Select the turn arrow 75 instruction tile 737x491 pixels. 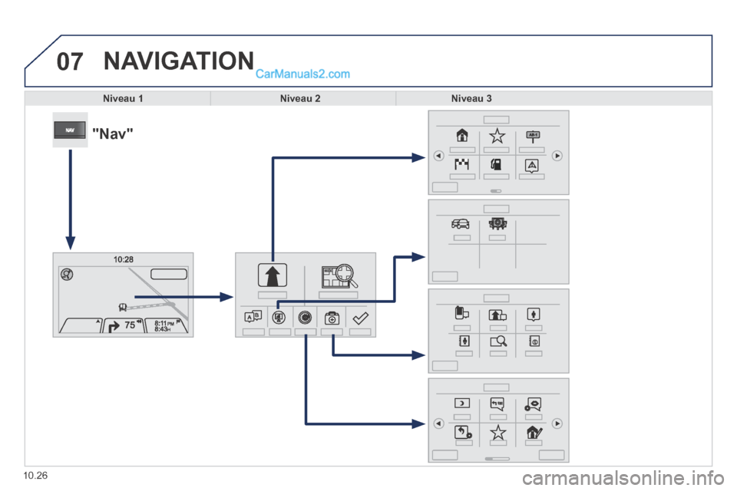click(124, 325)
